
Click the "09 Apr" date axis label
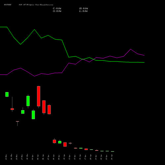pos(59,157)
